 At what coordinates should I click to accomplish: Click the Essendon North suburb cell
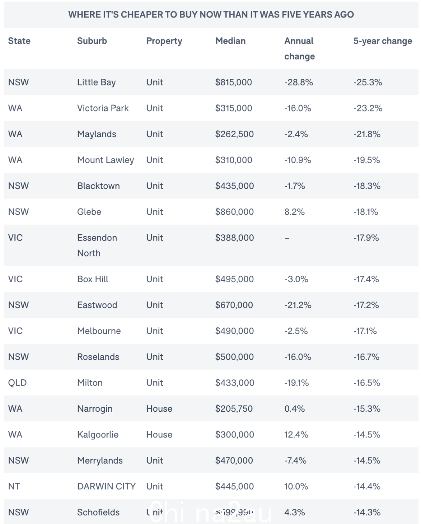coord(97,245)
